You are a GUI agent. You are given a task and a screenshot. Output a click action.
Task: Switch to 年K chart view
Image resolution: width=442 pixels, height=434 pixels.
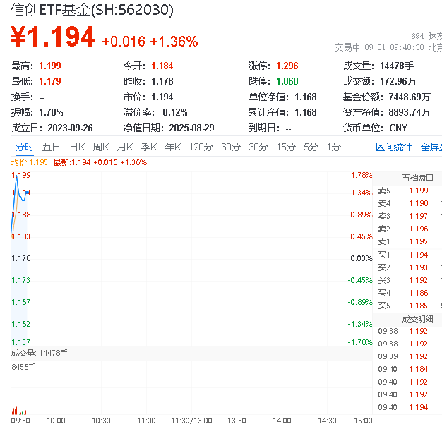[x=173, y=147]
